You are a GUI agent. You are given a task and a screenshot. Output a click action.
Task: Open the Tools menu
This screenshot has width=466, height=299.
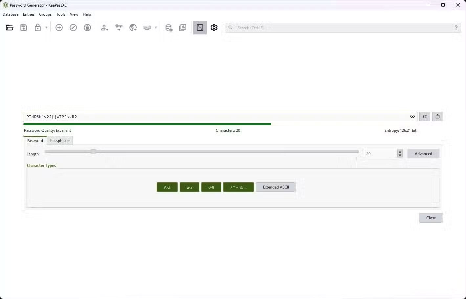61,14
